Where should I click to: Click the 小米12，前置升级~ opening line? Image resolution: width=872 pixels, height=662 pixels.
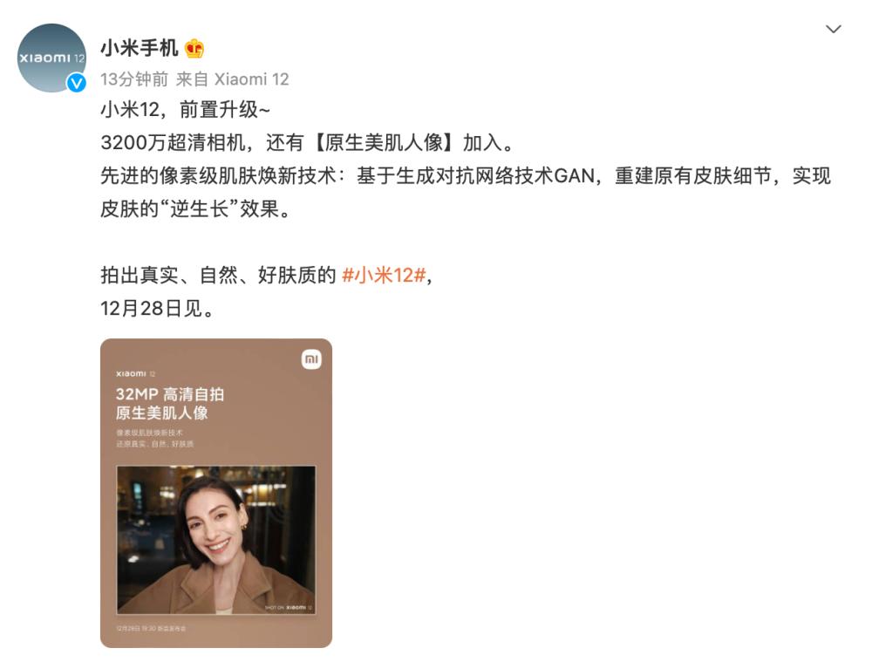pyautogui.click(x=185, y=110)
